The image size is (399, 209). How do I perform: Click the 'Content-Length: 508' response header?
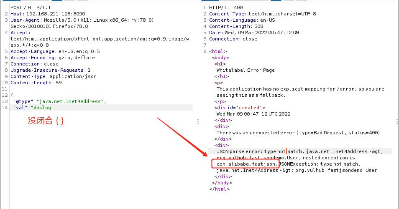236,26
